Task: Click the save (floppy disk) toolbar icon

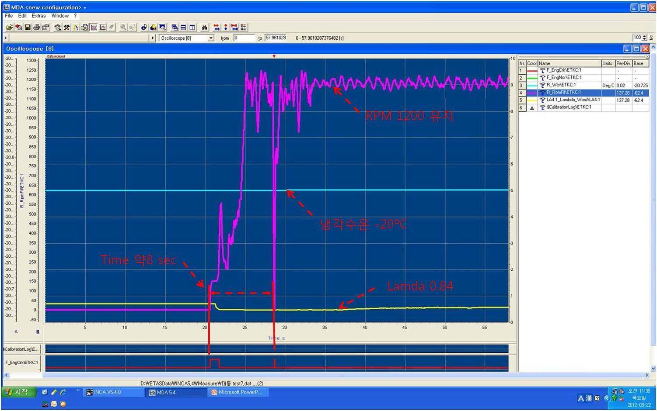Action: point(28,27)
